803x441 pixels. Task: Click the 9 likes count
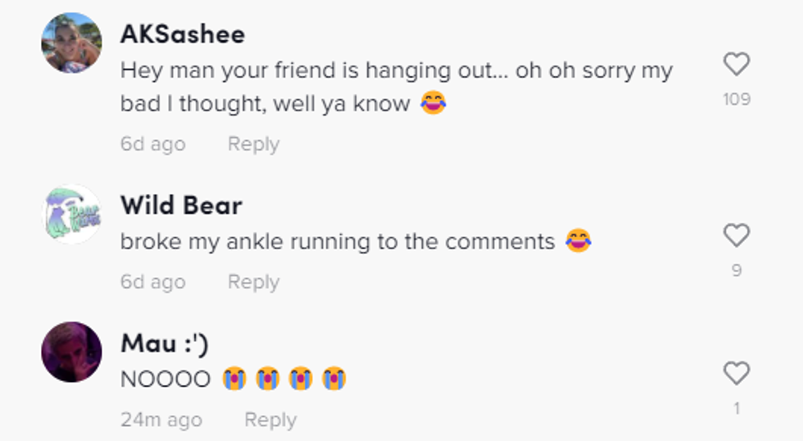[x=737, y=271]
